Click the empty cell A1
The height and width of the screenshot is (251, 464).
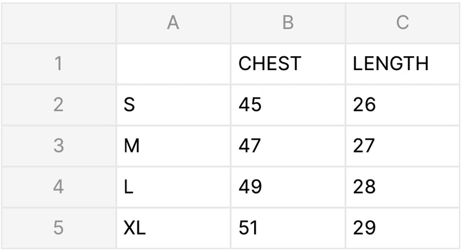[173, 64]
